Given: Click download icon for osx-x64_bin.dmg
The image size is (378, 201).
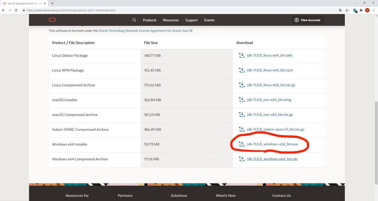Looking at the screenshot, I should 242,100.
